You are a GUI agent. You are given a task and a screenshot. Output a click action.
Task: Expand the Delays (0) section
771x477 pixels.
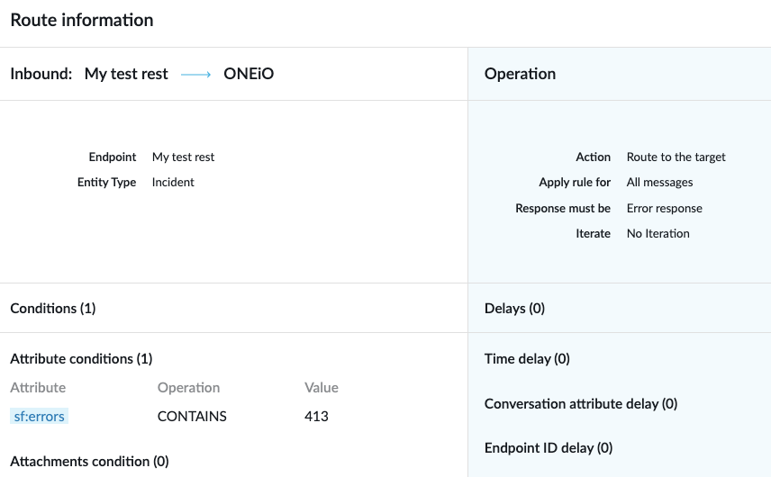pos(514,308)
